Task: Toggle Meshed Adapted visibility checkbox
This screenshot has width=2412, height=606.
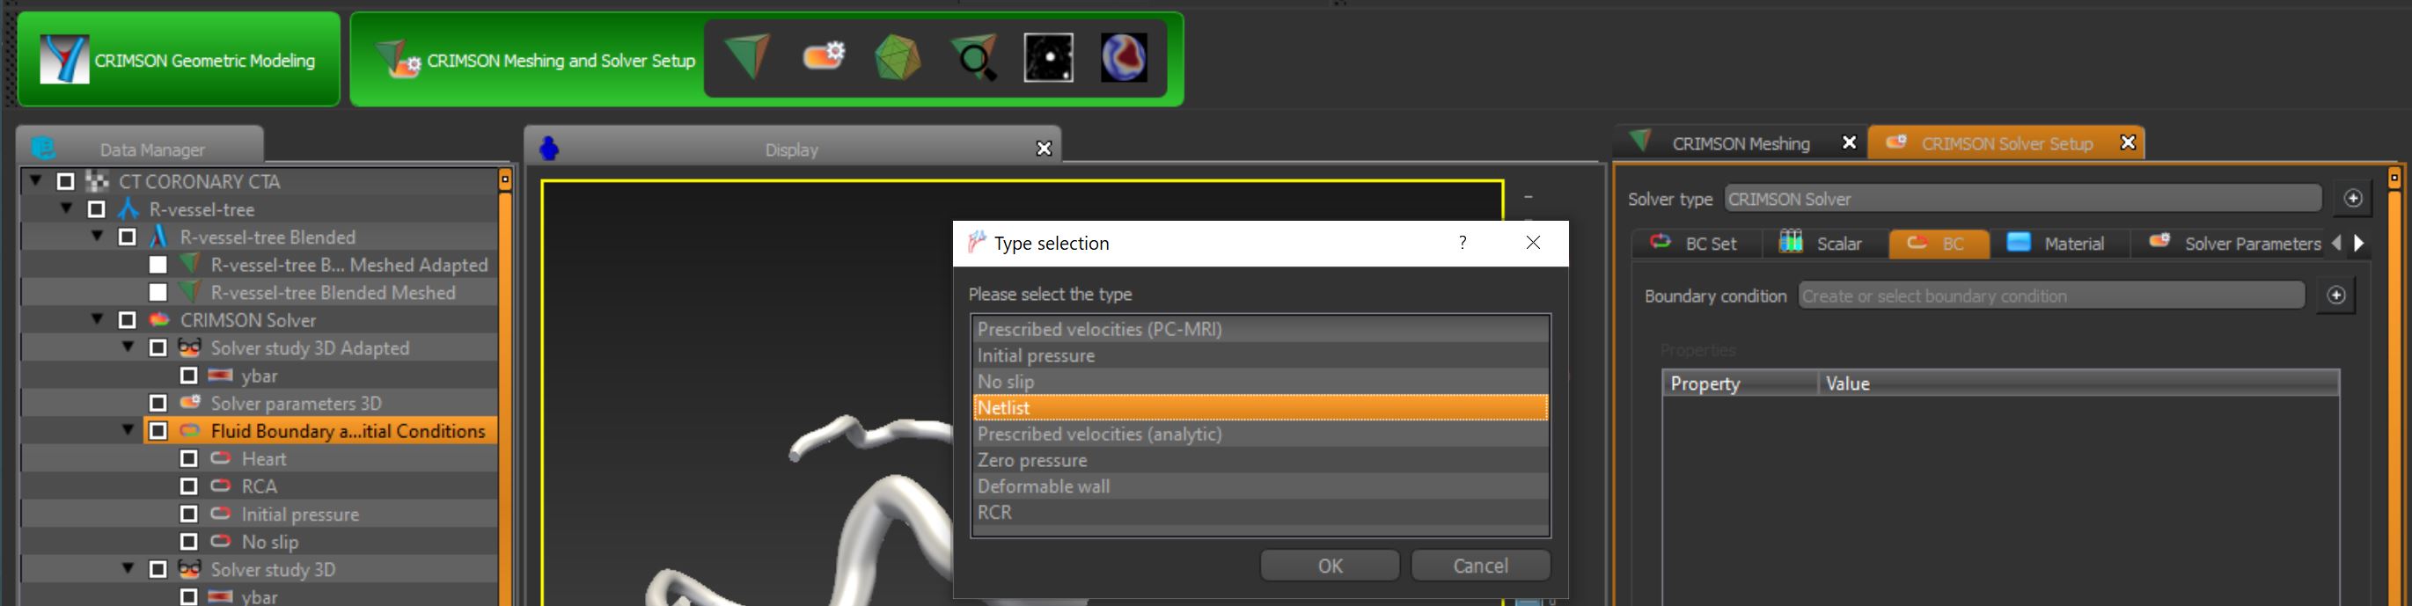Action: click(x=158, y=265)
